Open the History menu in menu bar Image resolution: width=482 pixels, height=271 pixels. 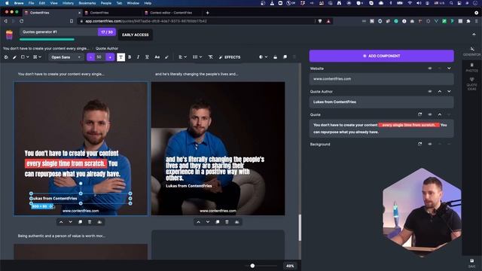pos(68,3)
